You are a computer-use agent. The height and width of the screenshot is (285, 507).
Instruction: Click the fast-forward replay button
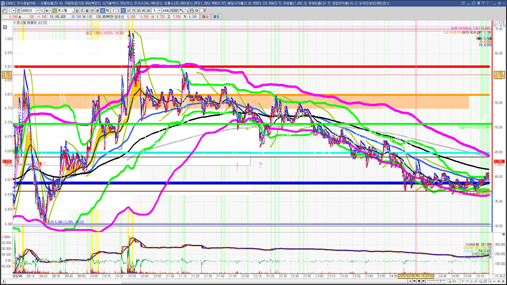pos(424,281)
